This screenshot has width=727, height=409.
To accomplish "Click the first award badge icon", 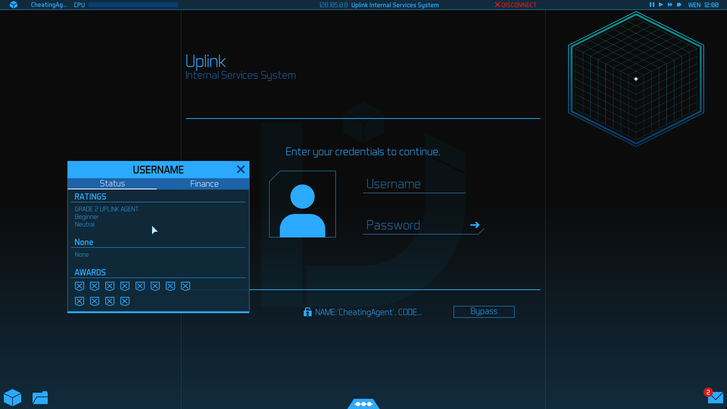I will point(80,286).
